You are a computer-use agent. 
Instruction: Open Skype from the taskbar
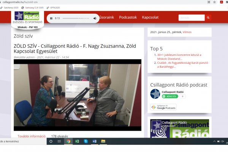tap(86, 141)
